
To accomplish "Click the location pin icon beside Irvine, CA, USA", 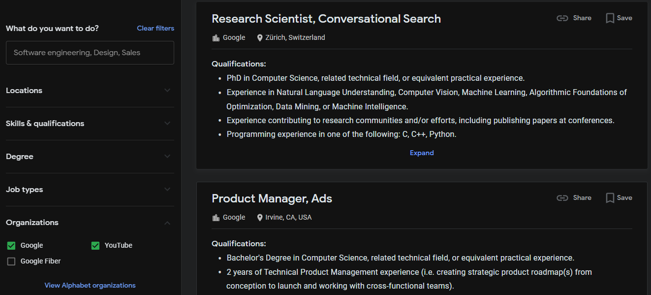I will pos(260,218).
